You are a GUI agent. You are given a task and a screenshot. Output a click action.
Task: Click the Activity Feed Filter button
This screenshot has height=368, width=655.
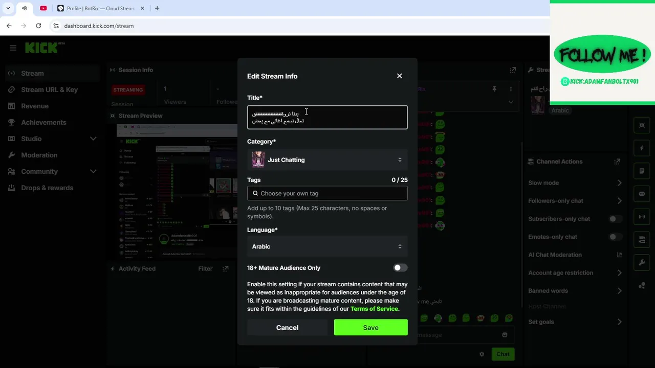205,269
